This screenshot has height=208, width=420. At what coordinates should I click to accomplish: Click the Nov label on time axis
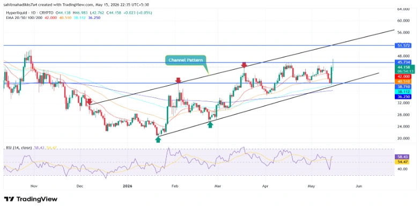click(33, 185)
